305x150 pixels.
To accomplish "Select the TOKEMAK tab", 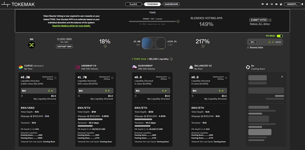I will coord(152,4).
